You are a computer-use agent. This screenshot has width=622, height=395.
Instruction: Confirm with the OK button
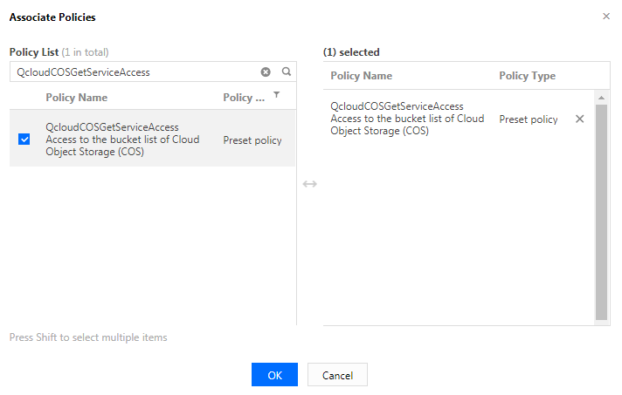pos(274,374)
